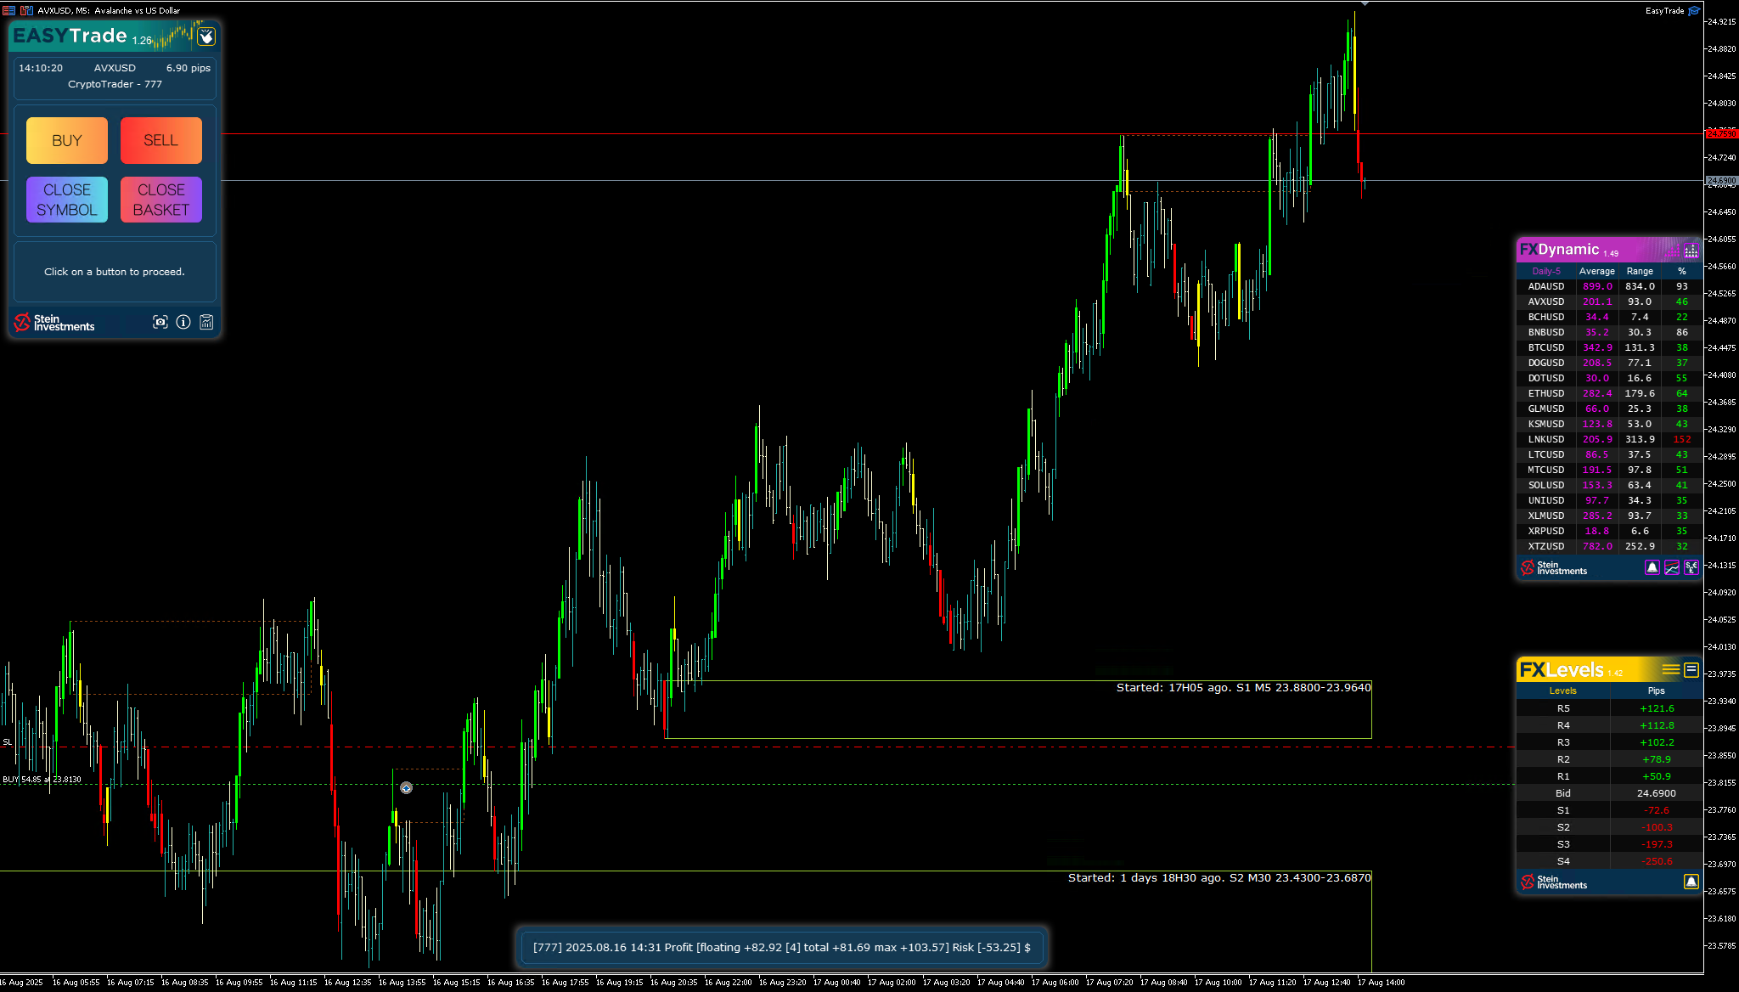Screen dimensions: 1739x992
Task: Click the screenshot camera icon in EasyTrade
Action: tap(160, 322)
